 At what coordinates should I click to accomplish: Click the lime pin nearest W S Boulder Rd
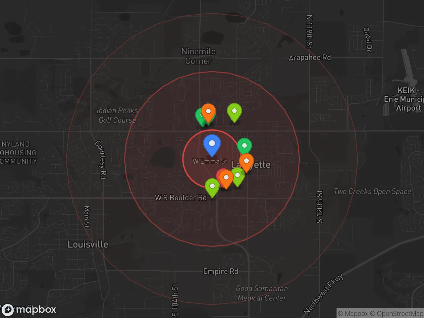click(212, 186)
